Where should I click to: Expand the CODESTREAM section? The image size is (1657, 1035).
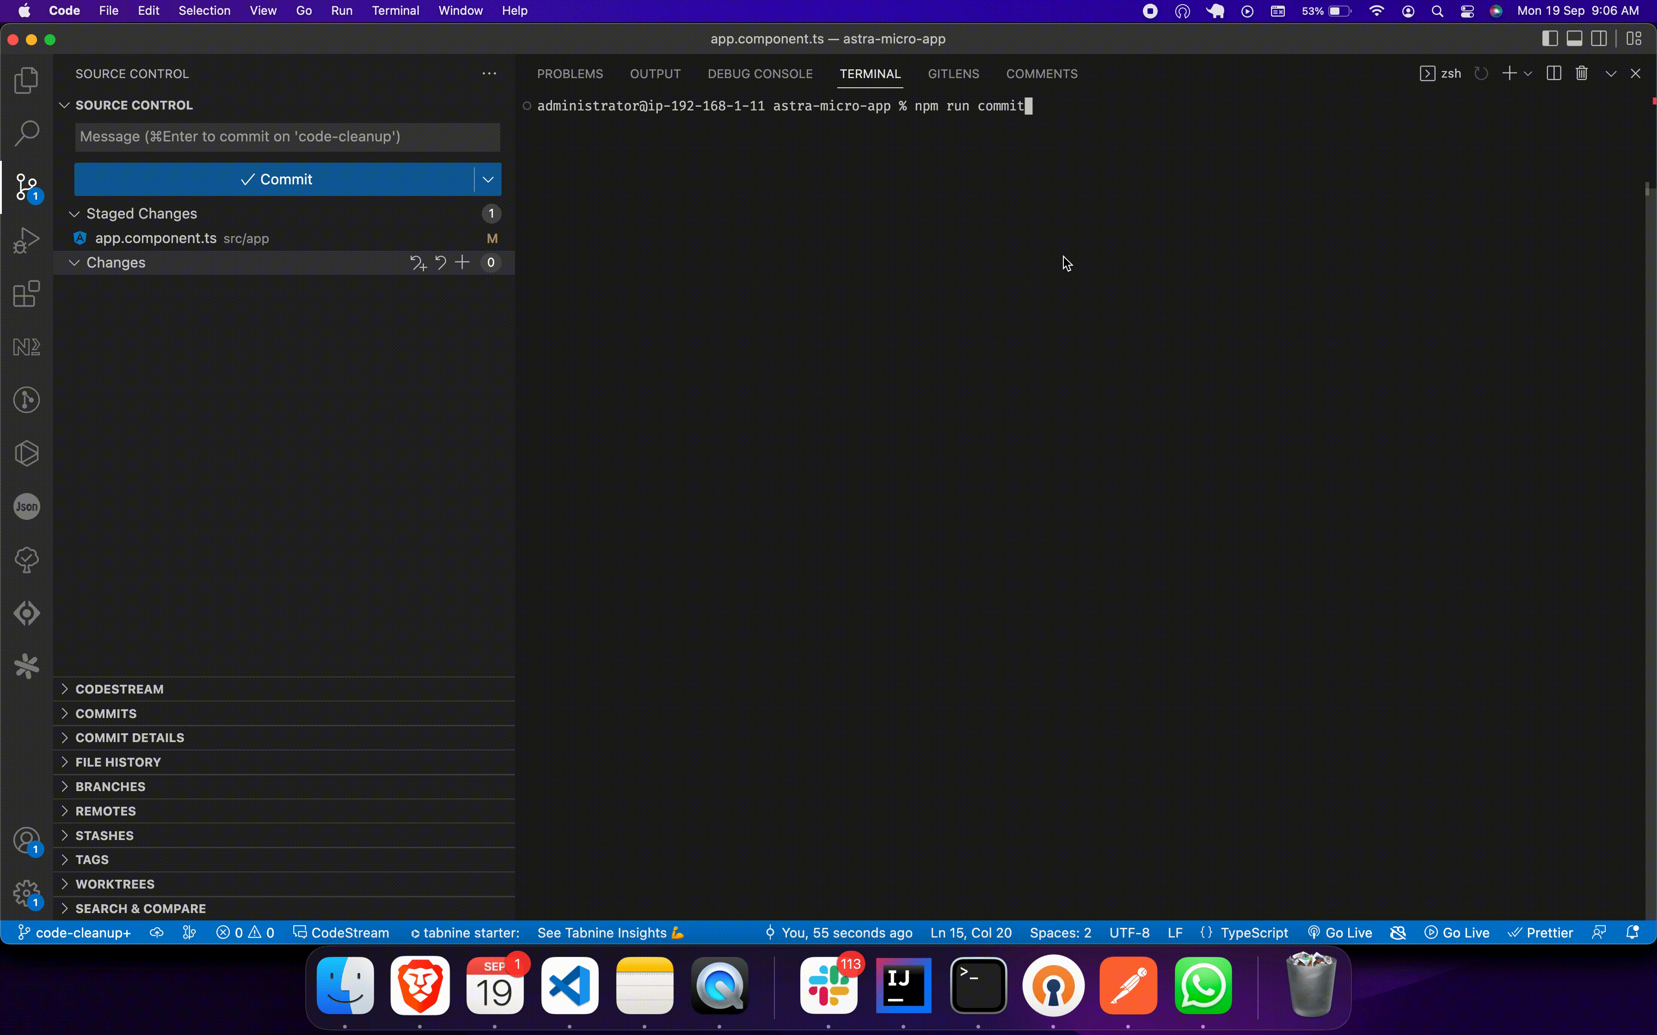284,688
